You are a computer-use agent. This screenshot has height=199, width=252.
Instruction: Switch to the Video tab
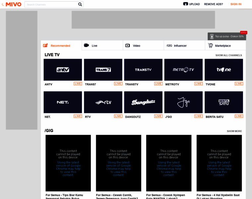[x=143, y=45]
